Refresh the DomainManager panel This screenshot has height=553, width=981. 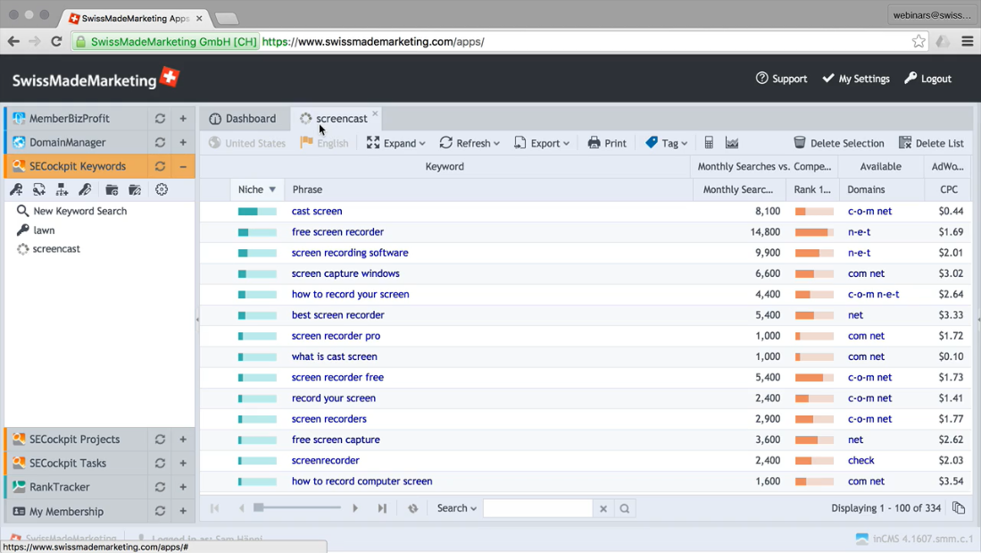click(x=160, y=142)
